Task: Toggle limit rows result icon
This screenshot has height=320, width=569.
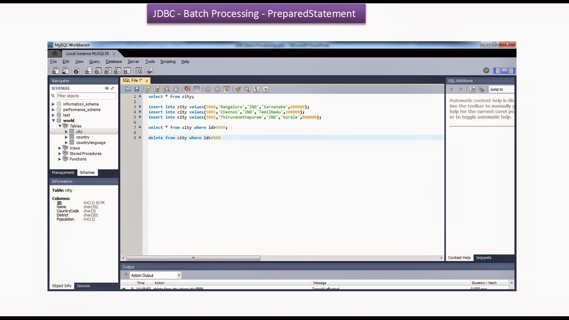Action: point(197,89)
